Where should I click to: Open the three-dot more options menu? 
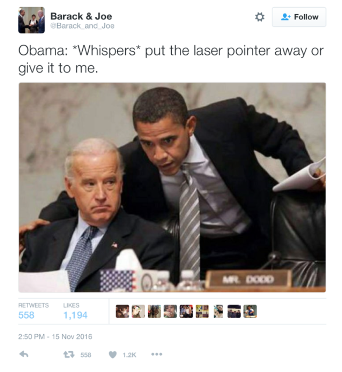157,354
